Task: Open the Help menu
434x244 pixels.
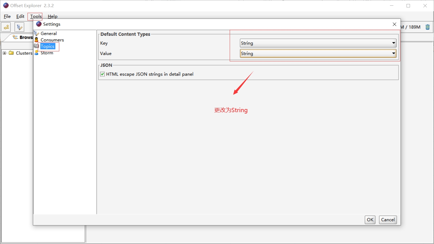Action: [53, 16]
